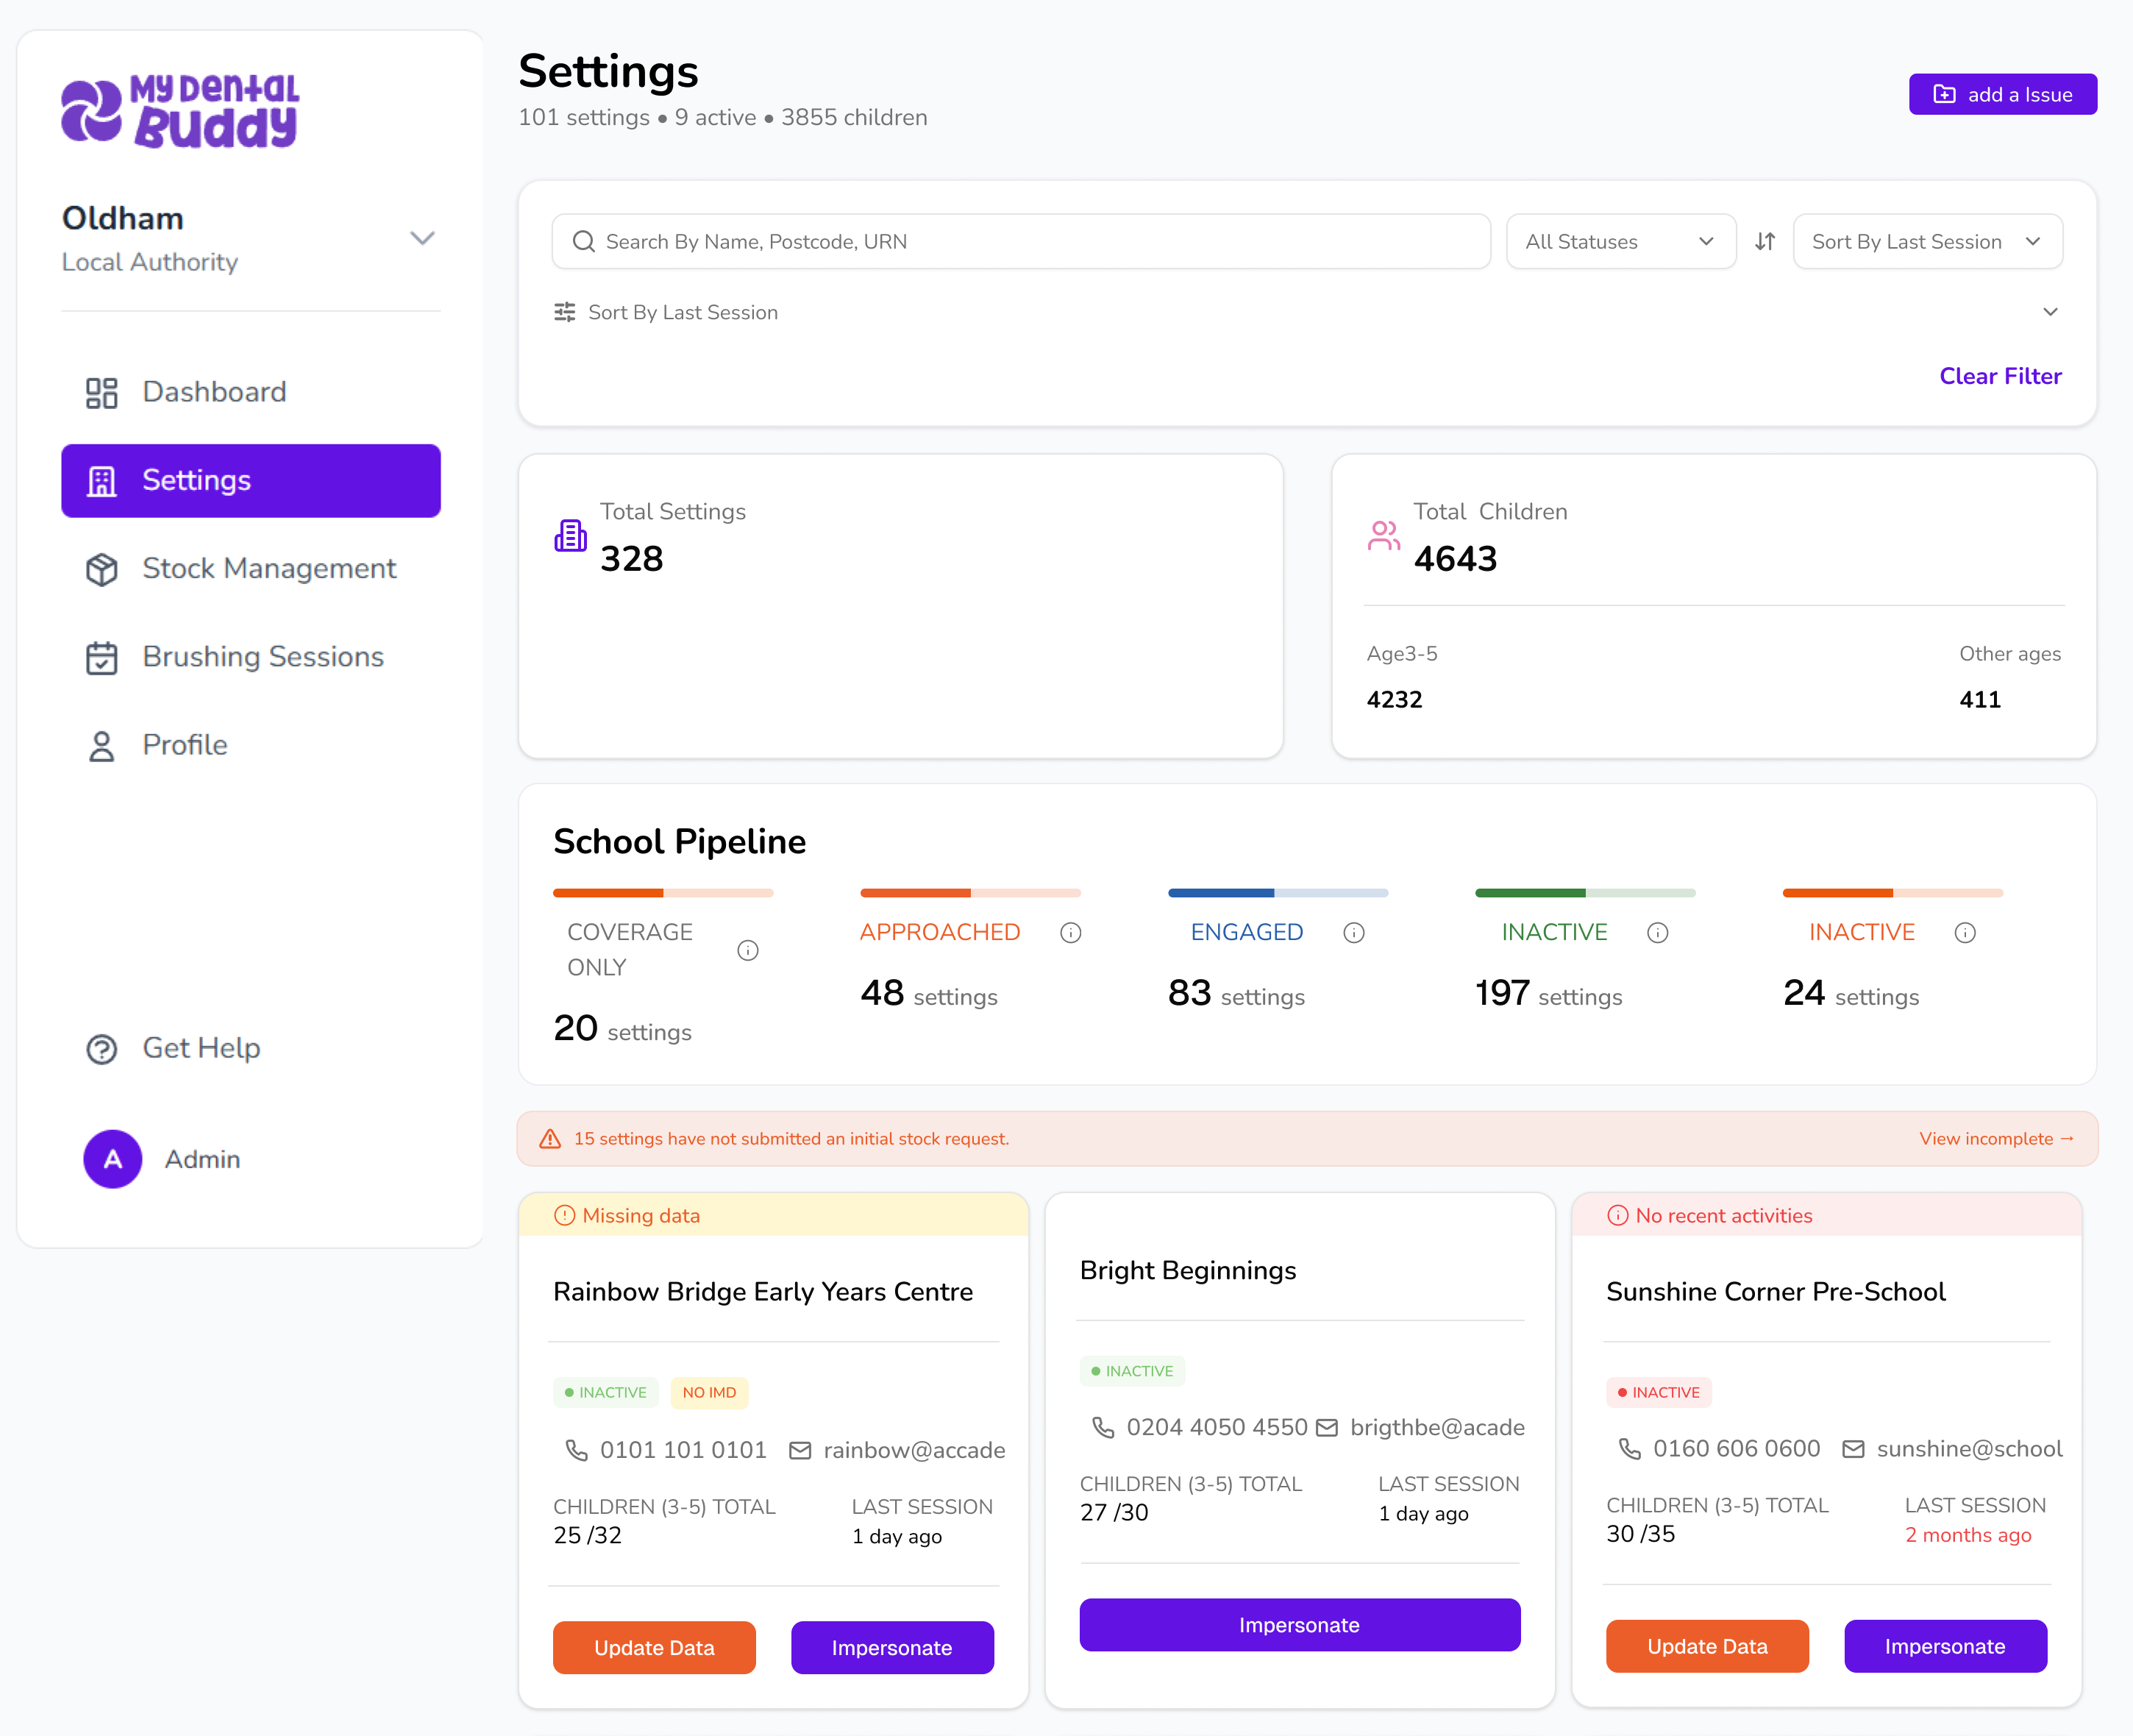Viewport: 2133px width, 1736px height.
Task: Expand the filter row chevron
Action: 2050,312
